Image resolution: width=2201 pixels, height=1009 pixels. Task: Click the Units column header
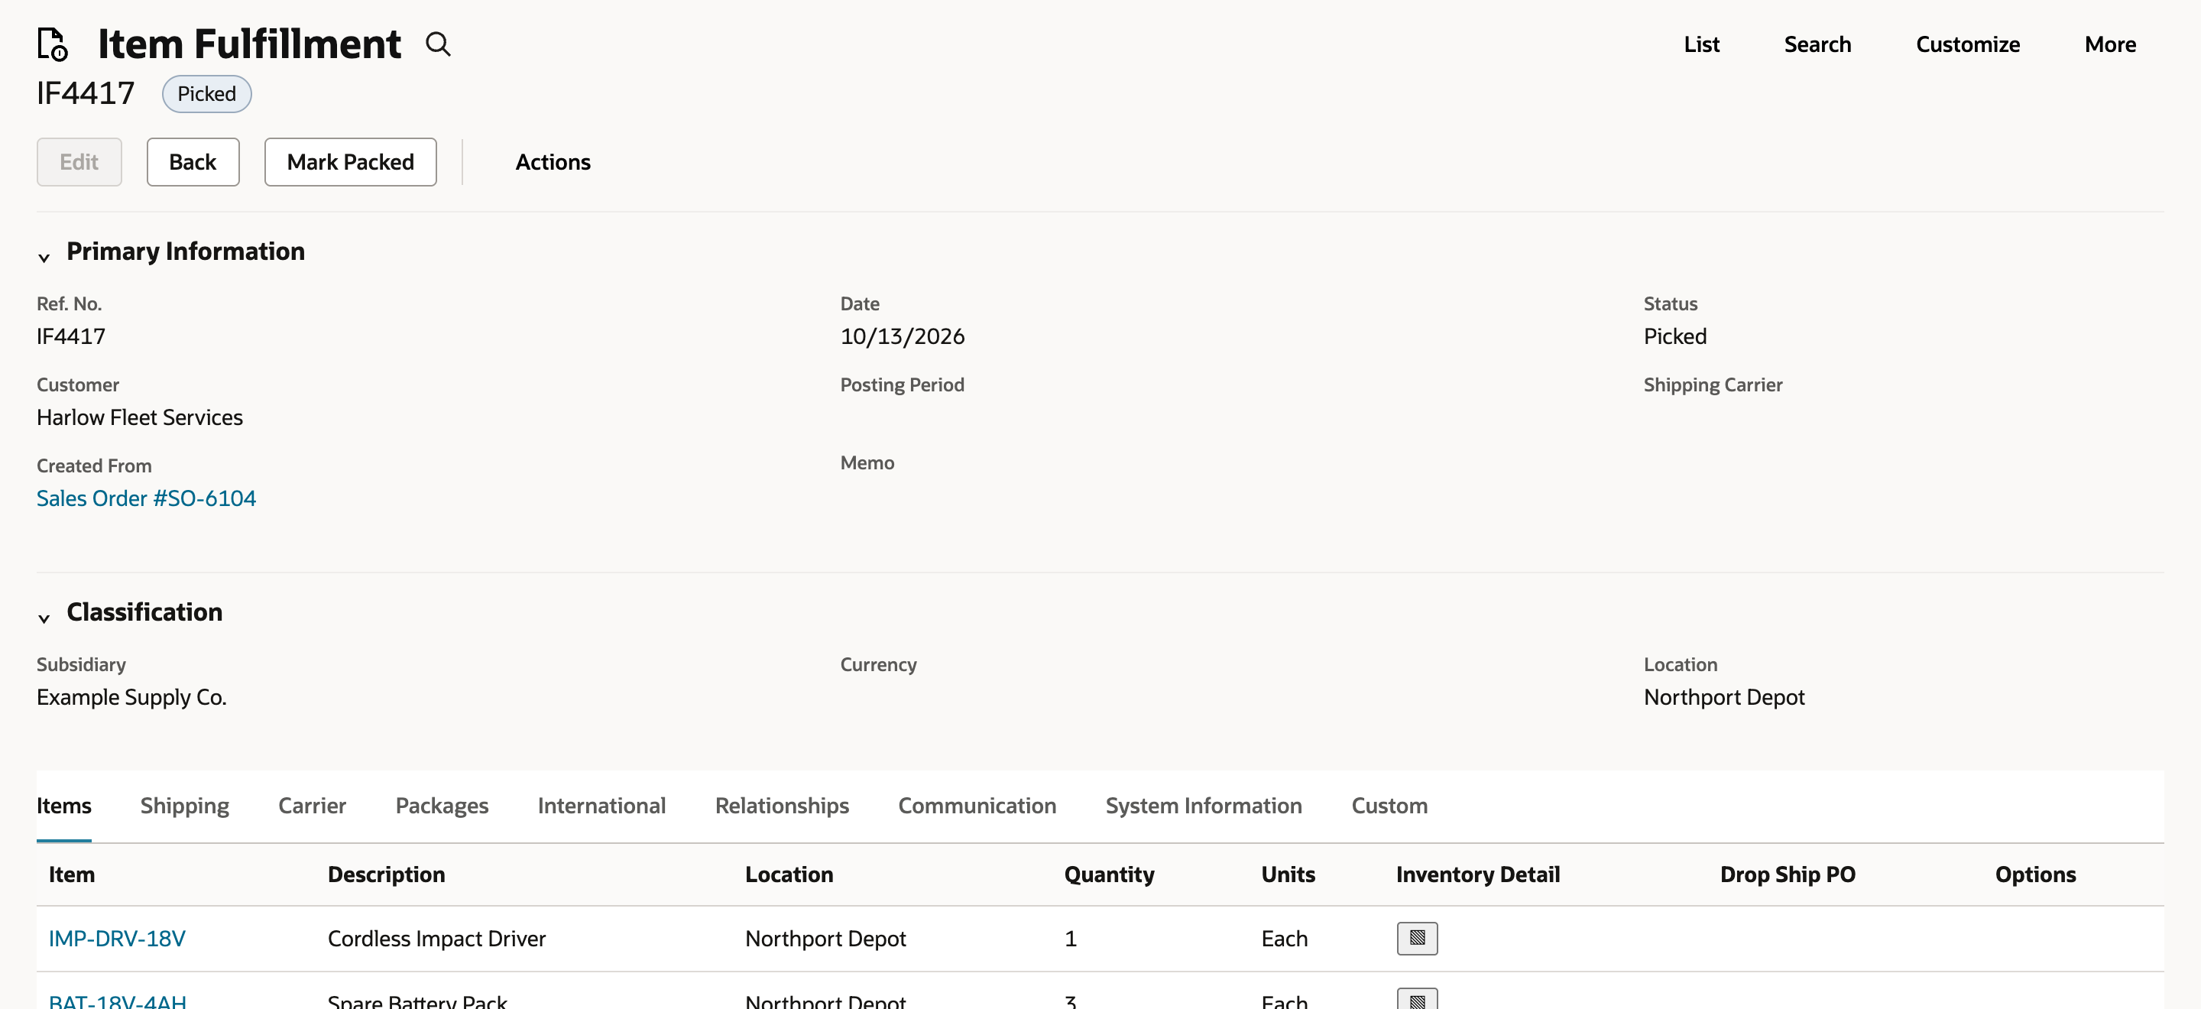[x=1288, y=874]
